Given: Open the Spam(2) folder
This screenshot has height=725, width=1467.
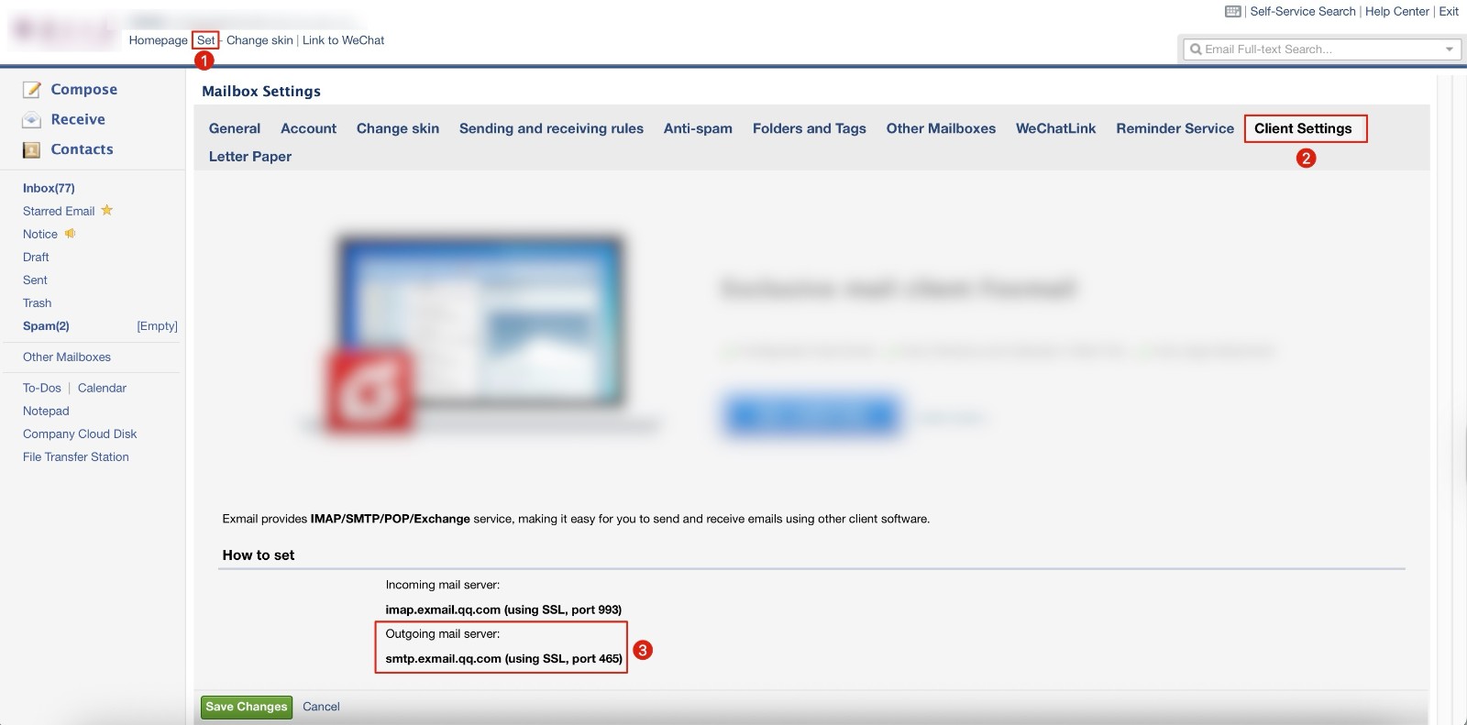Looking at the screenshot, I should click(x=46, y=326).
